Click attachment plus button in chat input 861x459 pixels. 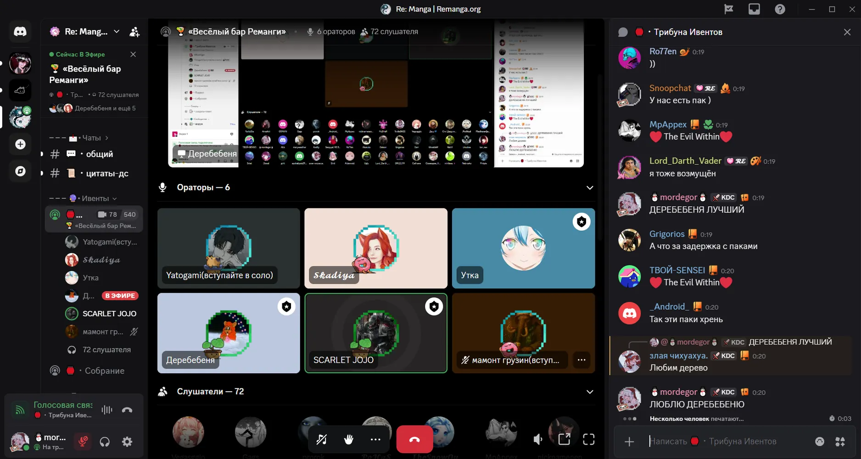click(629, 442)
